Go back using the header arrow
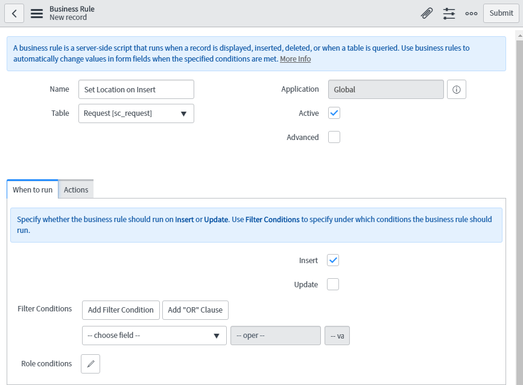This screenshot has height=385, width=523. [x=14, y=13]
